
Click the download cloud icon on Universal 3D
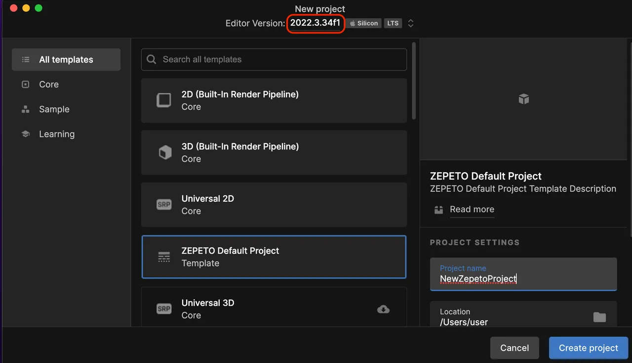(x=383, y=309)
